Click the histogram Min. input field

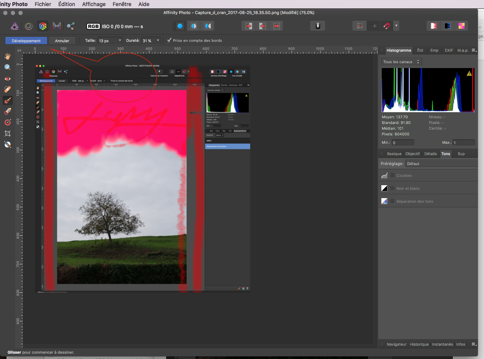(402, 143)
